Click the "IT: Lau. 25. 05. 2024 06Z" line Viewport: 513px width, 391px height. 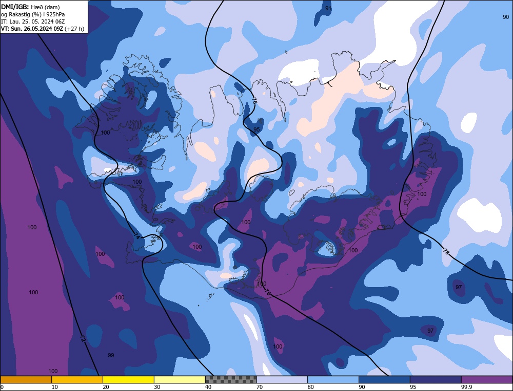[33, 21]
